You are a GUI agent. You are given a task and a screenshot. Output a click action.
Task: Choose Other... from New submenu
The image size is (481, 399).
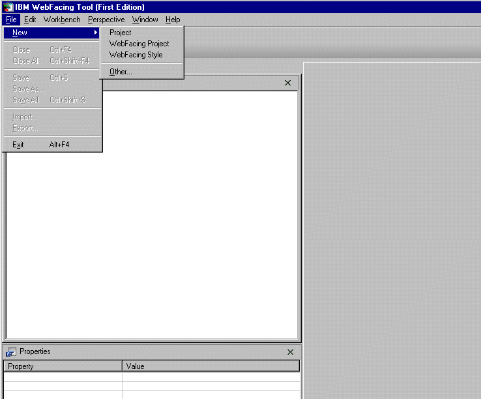[141, 72]
